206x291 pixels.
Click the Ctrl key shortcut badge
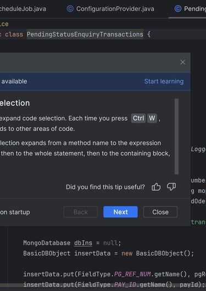tap(138, 118)
